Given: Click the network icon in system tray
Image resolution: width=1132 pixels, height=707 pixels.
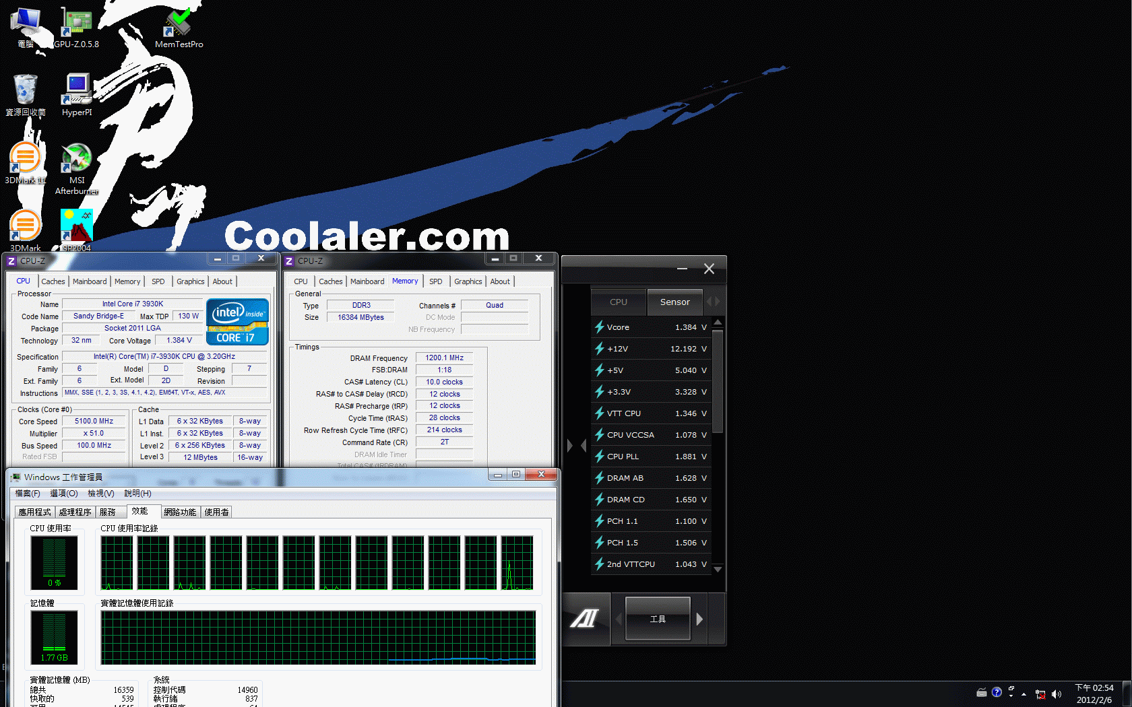Looking at the screenshot, I should tap(1040, 694).
